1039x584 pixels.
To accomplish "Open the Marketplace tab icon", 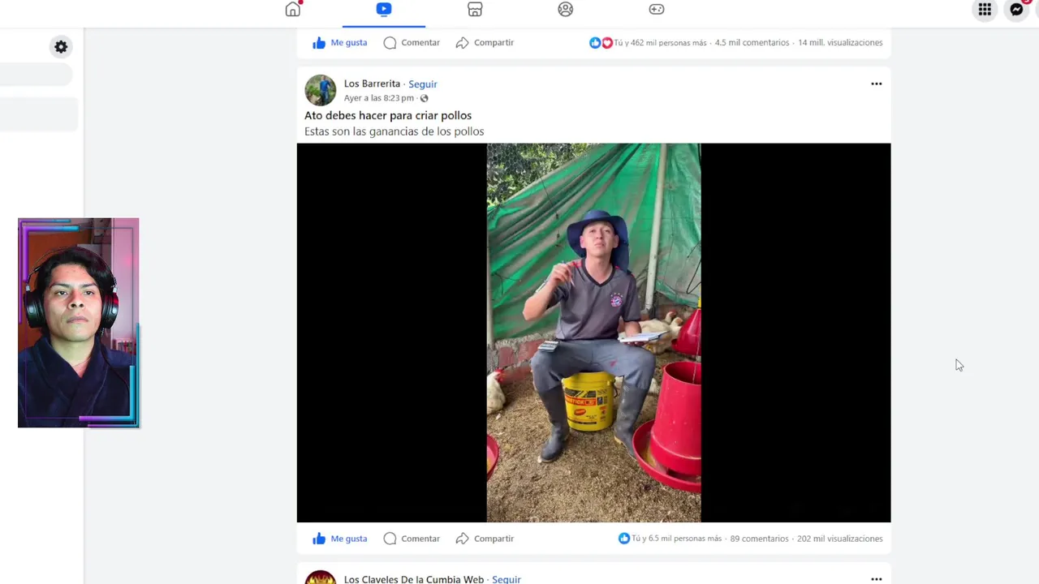I will tap(475, 9).
